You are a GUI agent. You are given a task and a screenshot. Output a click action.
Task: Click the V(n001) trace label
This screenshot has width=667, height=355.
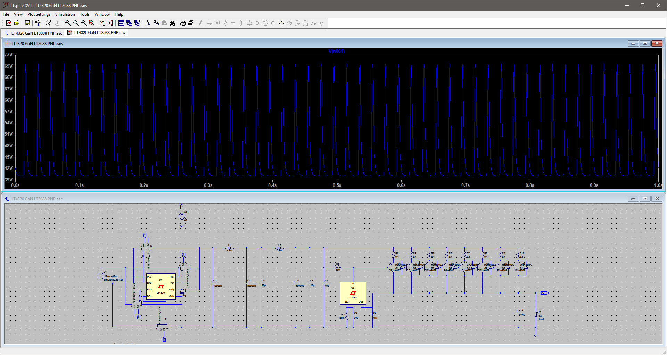pos(336,51)
